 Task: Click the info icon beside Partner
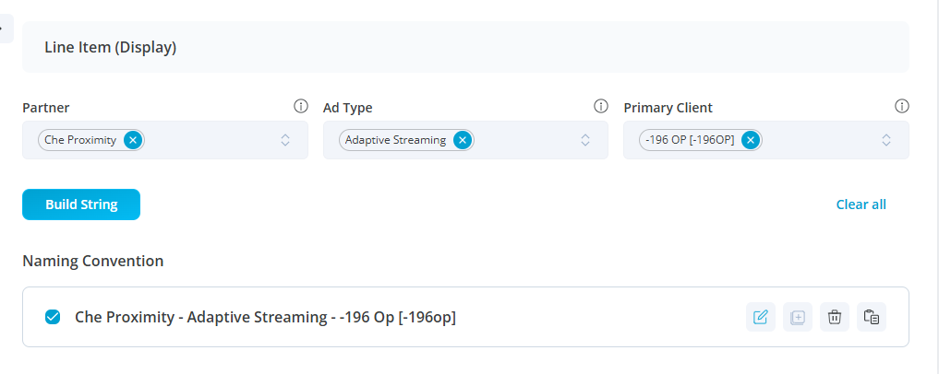[x=300, y=107]
